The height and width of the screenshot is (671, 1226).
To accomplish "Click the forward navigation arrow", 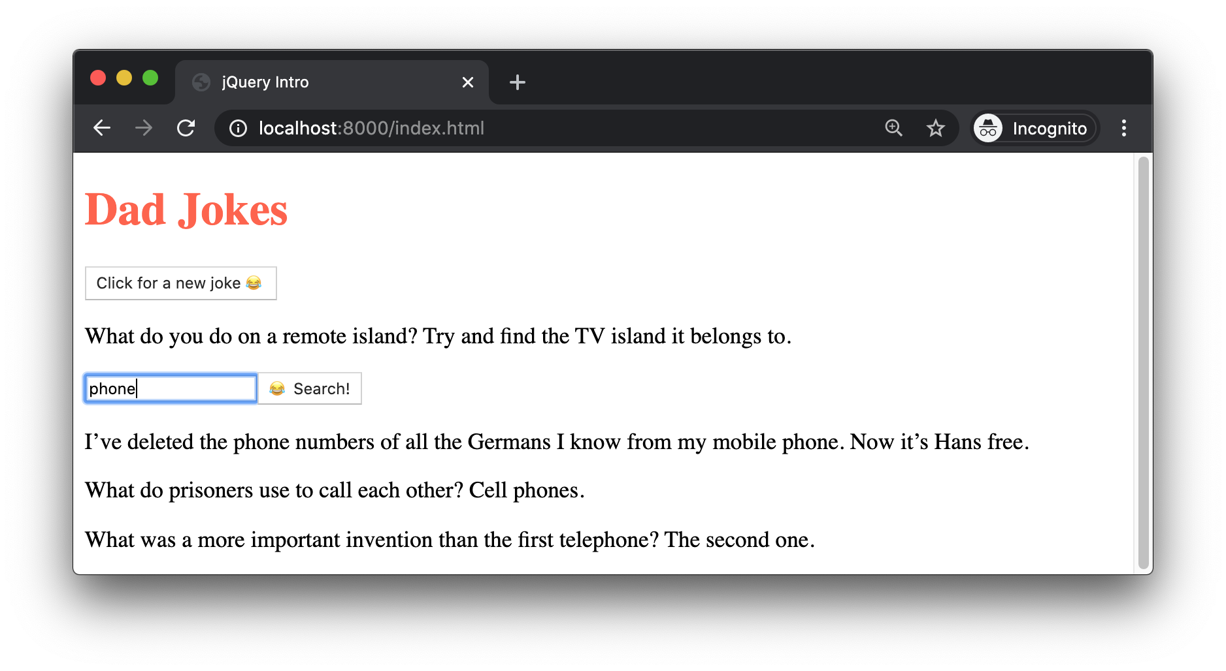I will click(143, 128).
